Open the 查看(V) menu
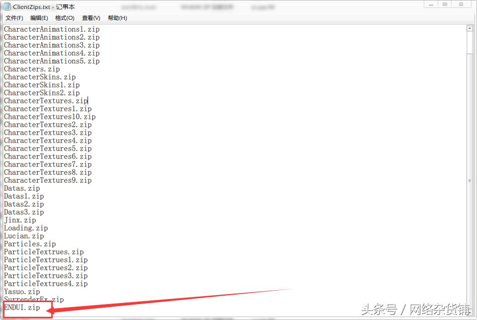This screenshot has width=477, height=320. [91, 18]
